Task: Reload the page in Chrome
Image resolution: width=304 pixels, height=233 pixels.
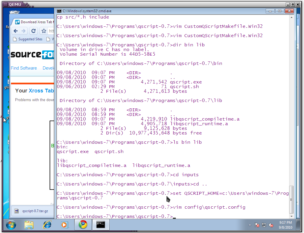Action: tap(34, 31)
